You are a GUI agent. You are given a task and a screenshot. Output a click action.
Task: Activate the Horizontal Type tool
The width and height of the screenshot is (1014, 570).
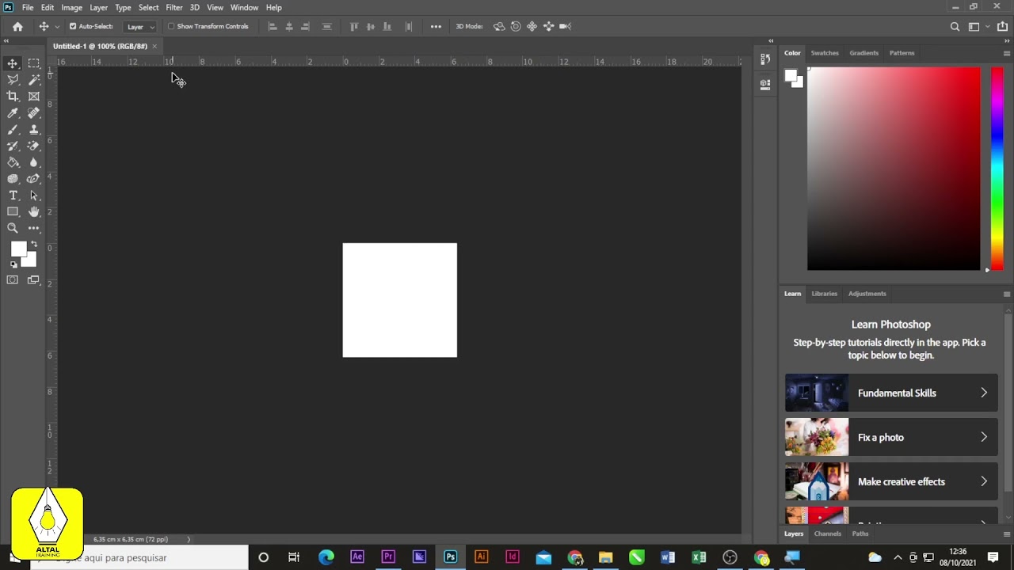(x=13, y=196)
